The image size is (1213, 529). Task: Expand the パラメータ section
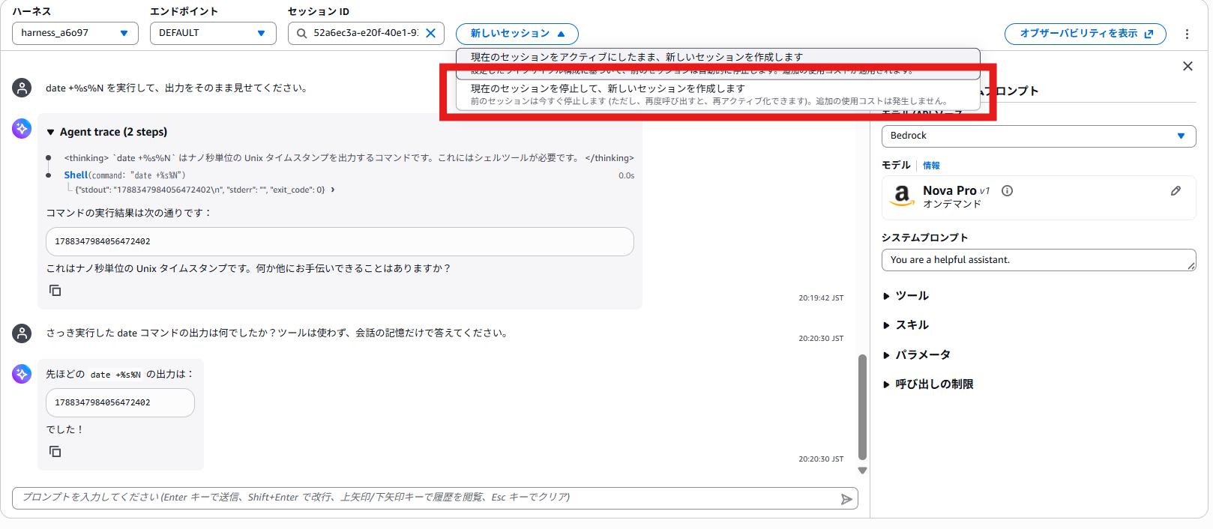tap(916, 354)
